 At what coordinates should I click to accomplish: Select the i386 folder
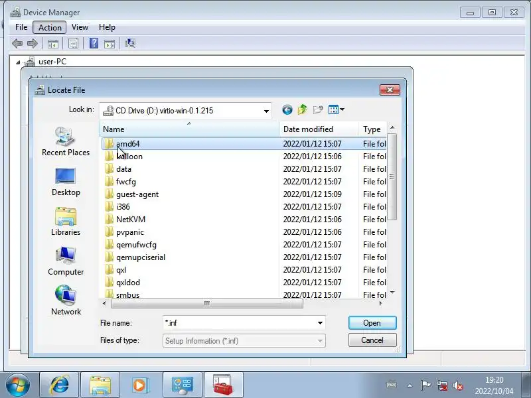[x=243, y=207]
